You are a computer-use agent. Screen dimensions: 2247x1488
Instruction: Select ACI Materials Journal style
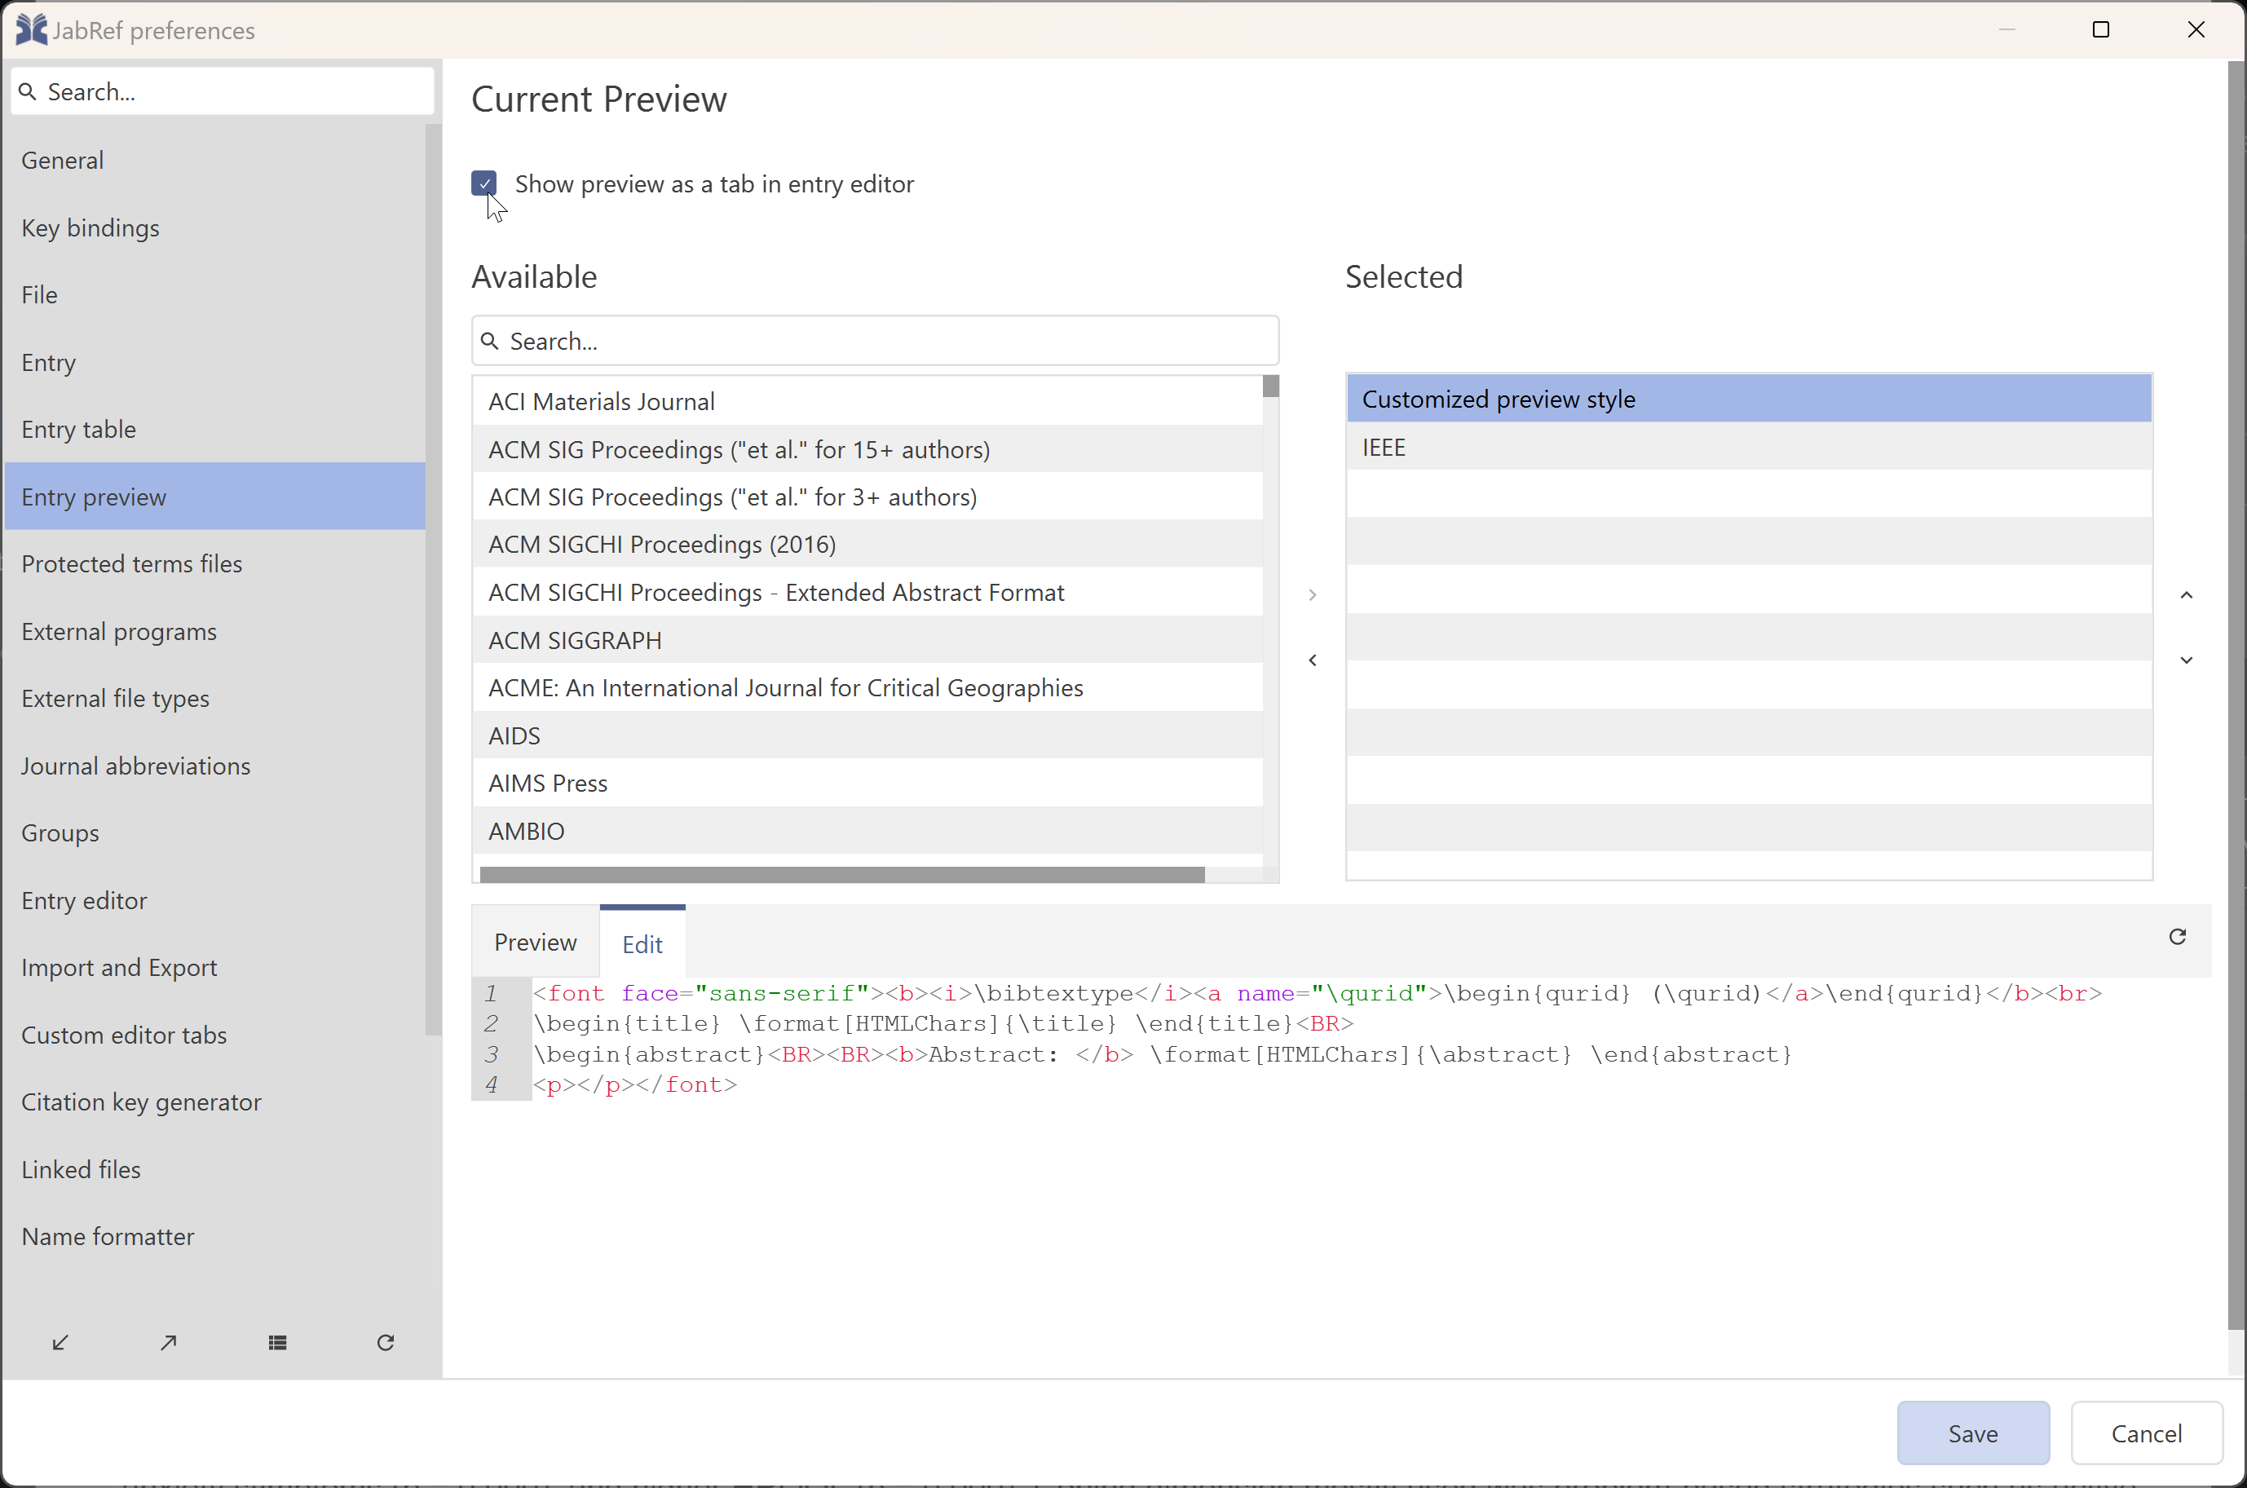pos(868,401)
